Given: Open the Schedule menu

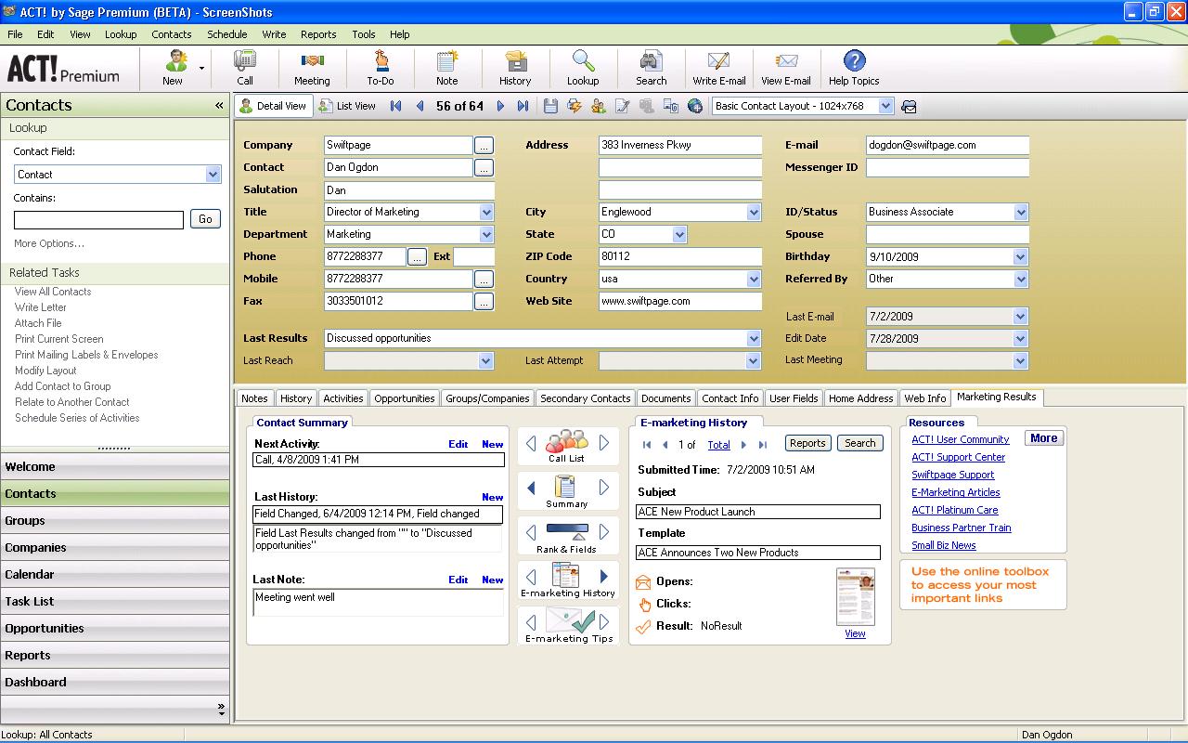Looking at the screenshot, I should (x=226, y=34).
